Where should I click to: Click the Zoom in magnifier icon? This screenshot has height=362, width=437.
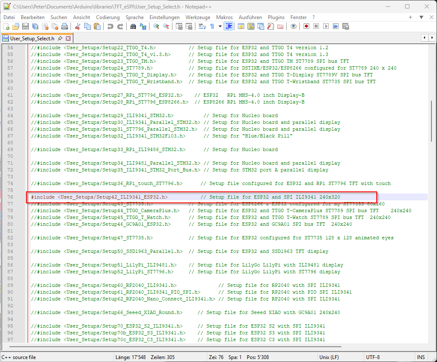tap(156, 26)
